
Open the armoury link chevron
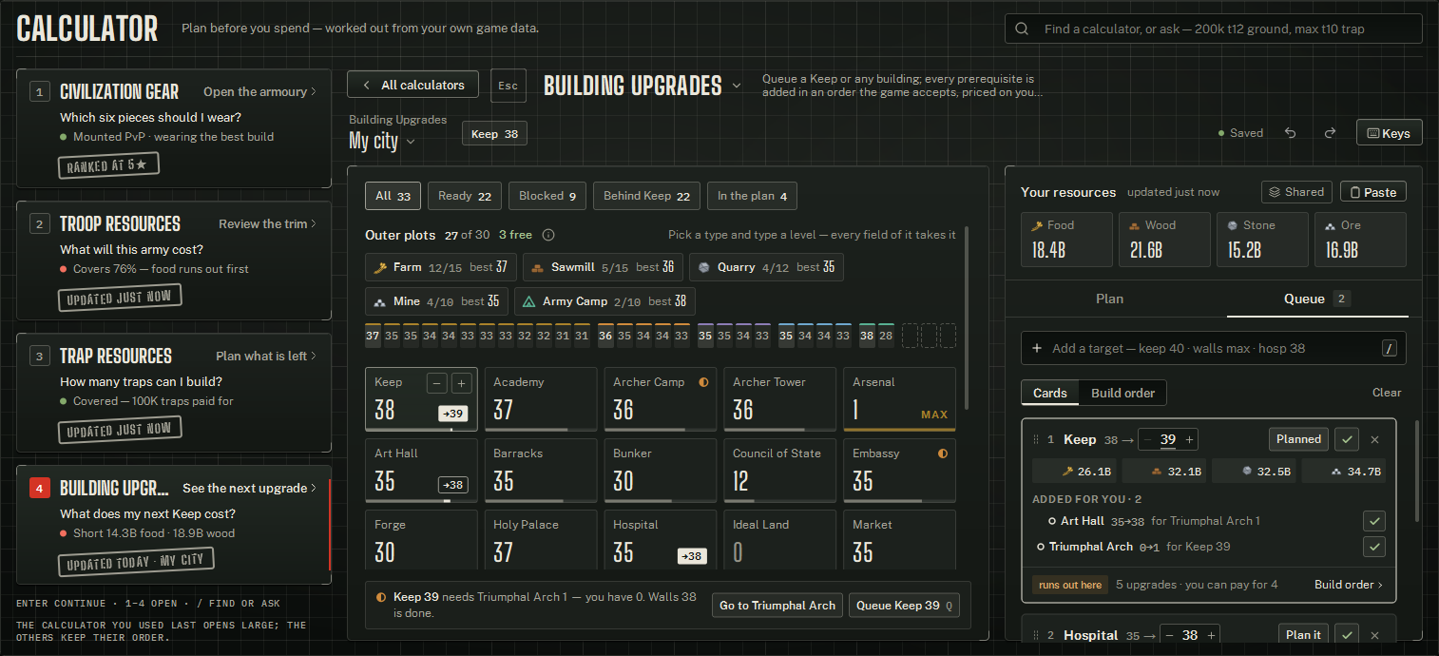[314, 92]
